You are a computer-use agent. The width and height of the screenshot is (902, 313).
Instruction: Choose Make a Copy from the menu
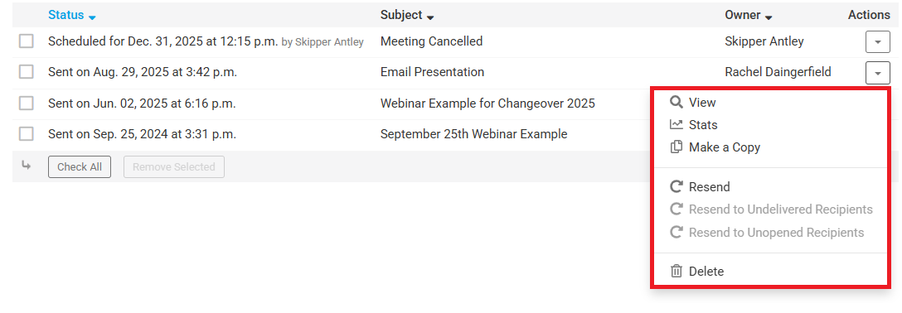click(x=725, y=147)
